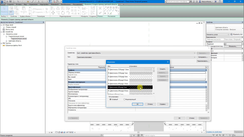The width and height of the screenshot is (244, 137).
Task: Select the Circle draw tool
Action: 116,8
